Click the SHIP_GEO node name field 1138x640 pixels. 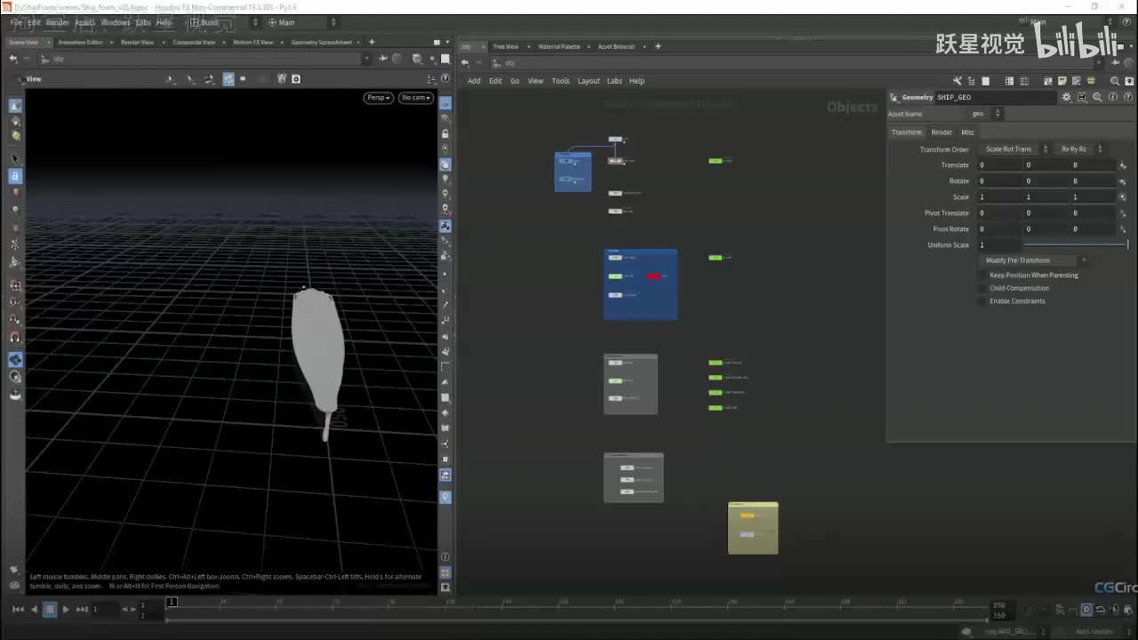[996, 97]
